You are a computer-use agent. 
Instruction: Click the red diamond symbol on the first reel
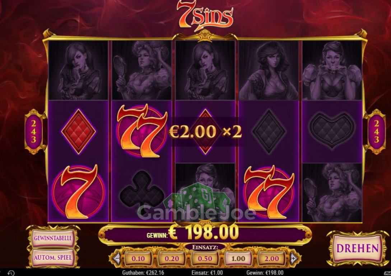pyautogui.click(x=78, y=131)
